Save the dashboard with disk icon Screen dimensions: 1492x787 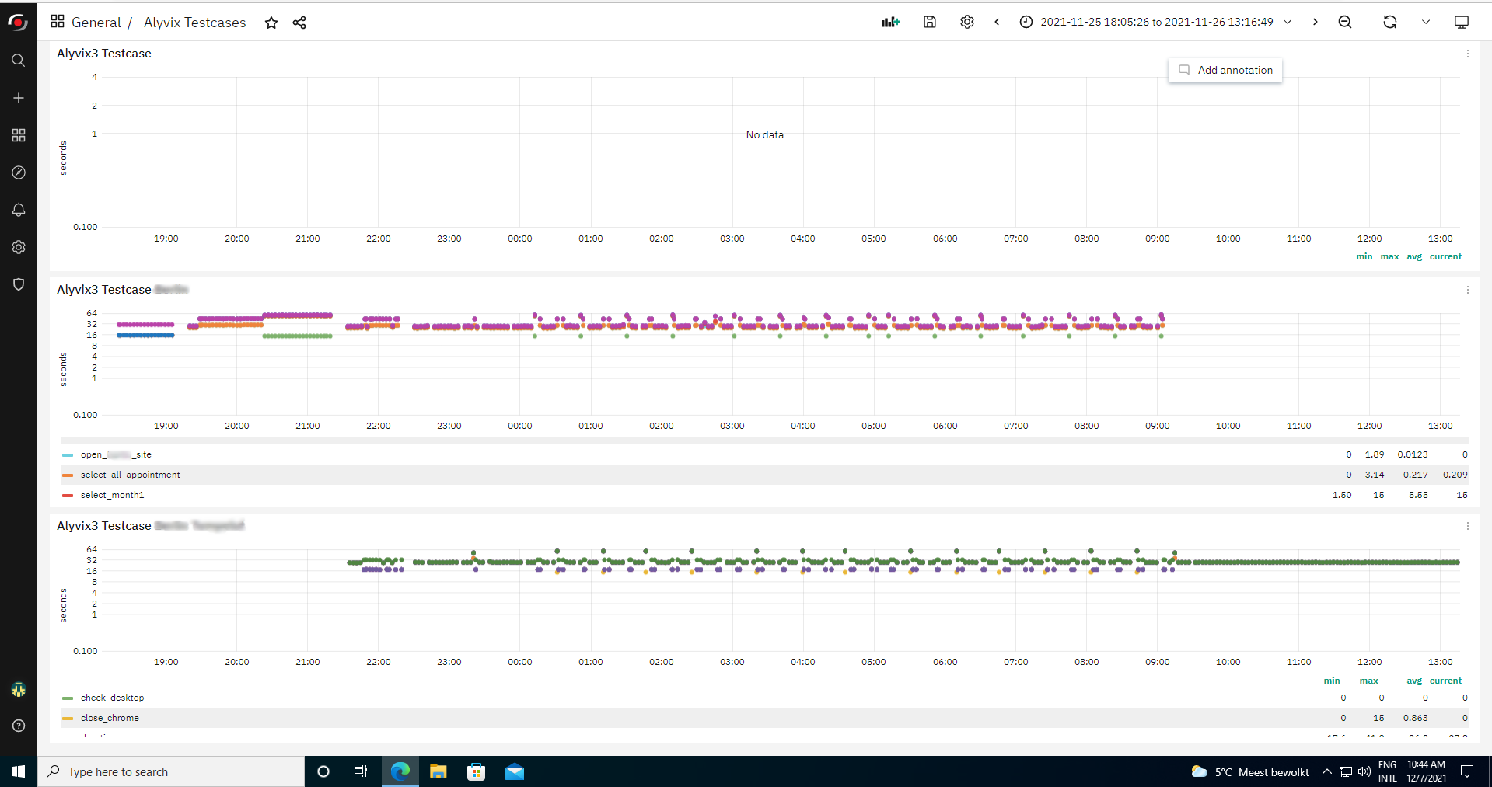[929, 22]
